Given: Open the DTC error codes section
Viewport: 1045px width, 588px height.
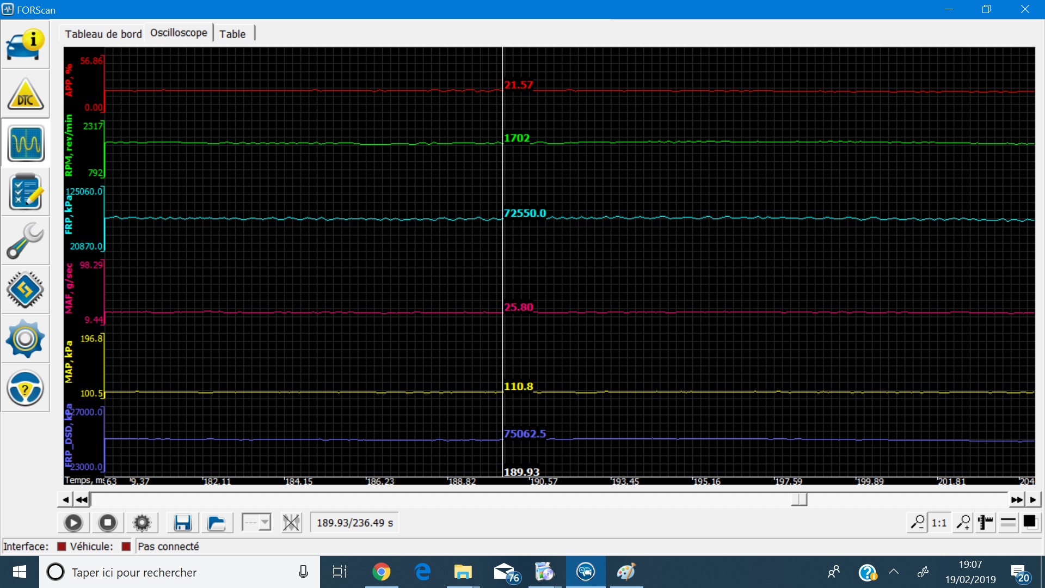Looking at the screenshot, I should pyautogui.click(x=25, y=94).
